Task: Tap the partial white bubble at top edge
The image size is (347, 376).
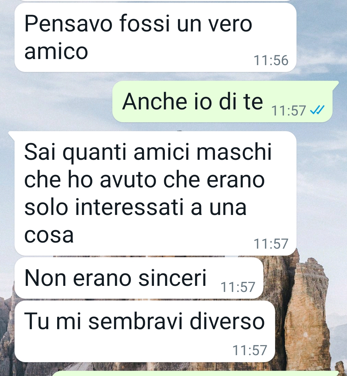Action: pyautogui.click(x=156, y=1)
